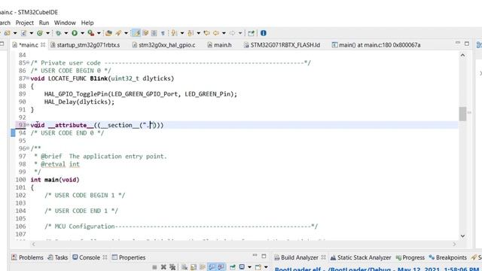Toggle Scroll Lock in Console toolbar
Image resolution: width=482 pixels, height=271 pixels.
[194, 267]
